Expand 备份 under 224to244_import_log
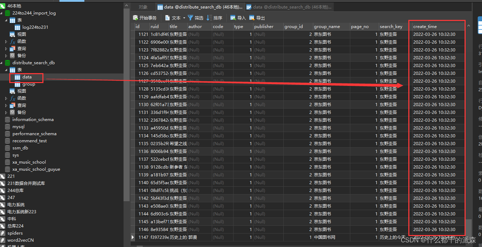Image resolution: width=482 pixels, height=247 pixels. tap(6, 55)
